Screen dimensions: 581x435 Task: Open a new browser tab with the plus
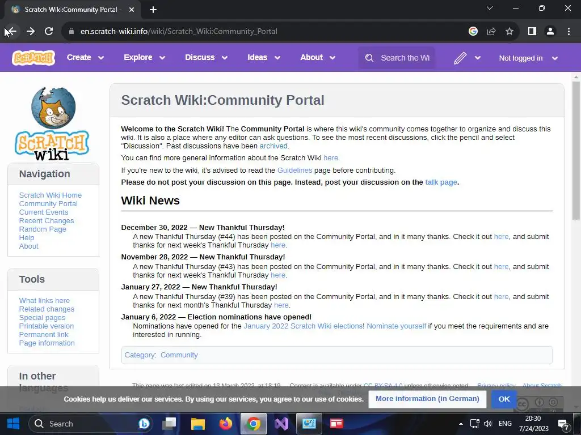point(153,10)
